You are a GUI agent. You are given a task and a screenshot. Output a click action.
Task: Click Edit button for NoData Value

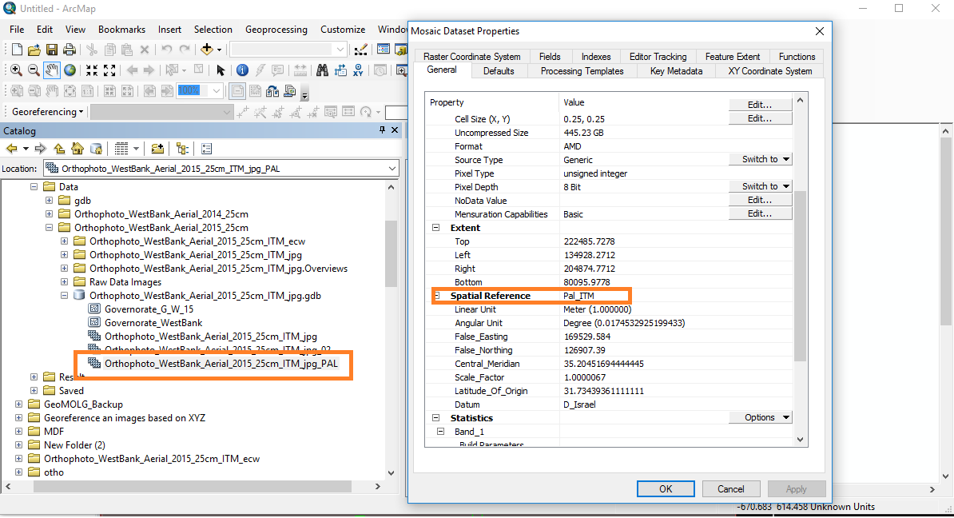(x=761, y=201)
